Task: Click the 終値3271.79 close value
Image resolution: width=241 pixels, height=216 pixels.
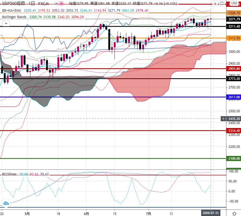Action: (x=142, y=3)
